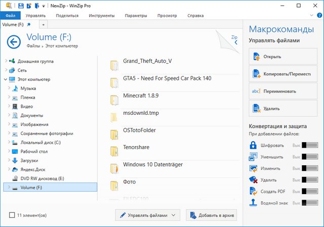Open the Управлять файлами dropdown
Image resolution: width=324 pixels, height=227 pixels.
coord(148,215)
